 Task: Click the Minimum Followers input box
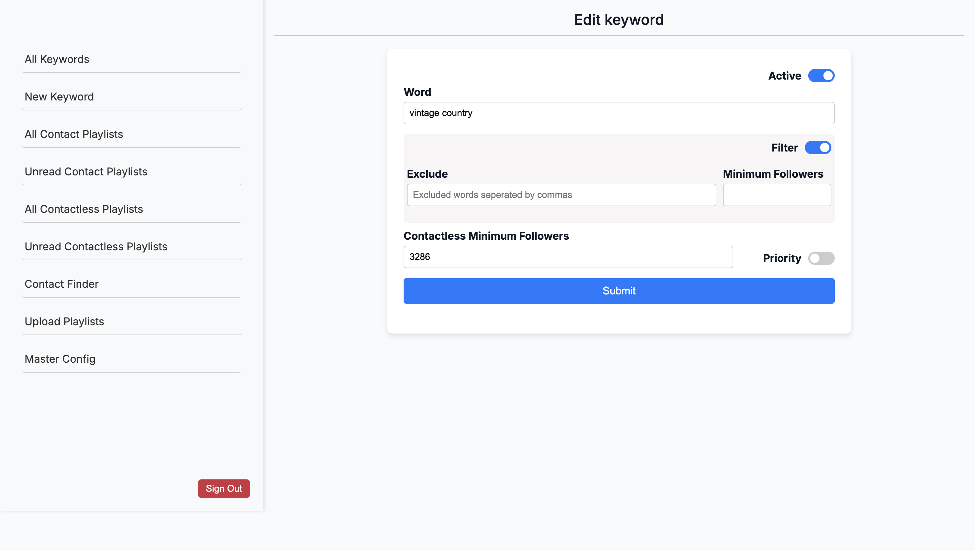pyautogui.click(x=777, y=195)
